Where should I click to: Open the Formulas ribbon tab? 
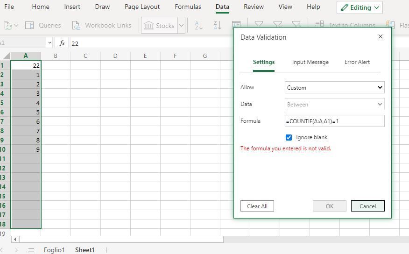(x=188, y=7)
